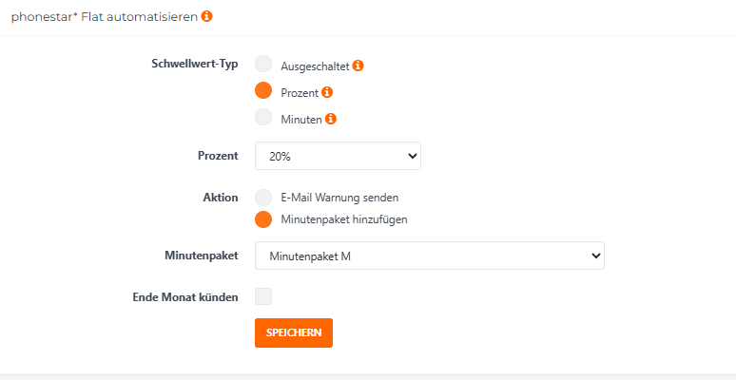Open the Minutenpaket M select box
Image resolution: width=736 pixels, height=380 pixels.
click(430, 256)
